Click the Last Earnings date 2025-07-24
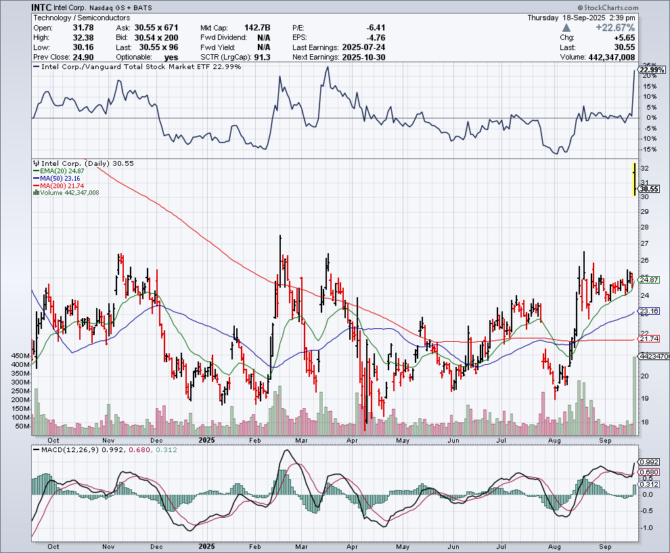Screen dimensions: 670x553 tap(363, 47)
